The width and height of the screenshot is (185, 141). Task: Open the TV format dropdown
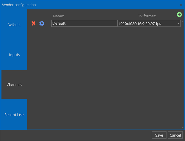[x=149, y=23]
